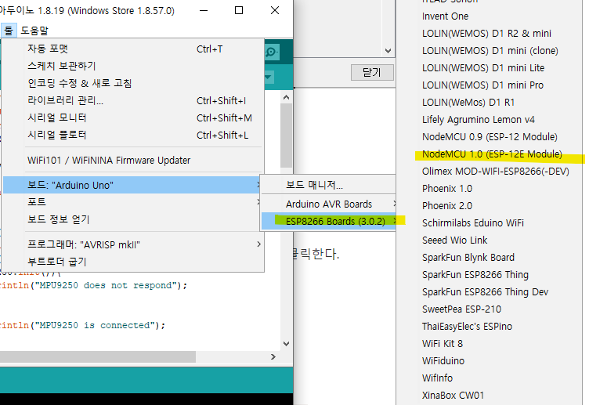Maximize the Arduino IDE window

pyautogui.click(x=239, y=10)
